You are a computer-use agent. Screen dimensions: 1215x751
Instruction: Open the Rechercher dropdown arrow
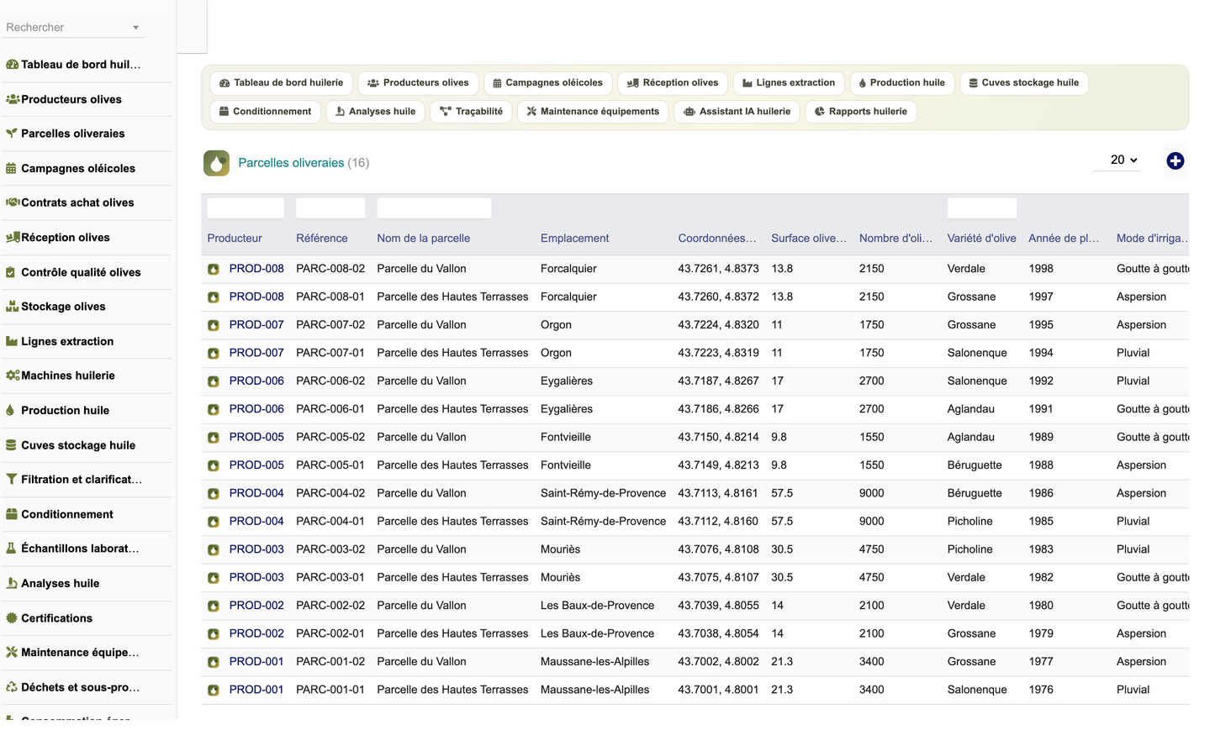135,28
